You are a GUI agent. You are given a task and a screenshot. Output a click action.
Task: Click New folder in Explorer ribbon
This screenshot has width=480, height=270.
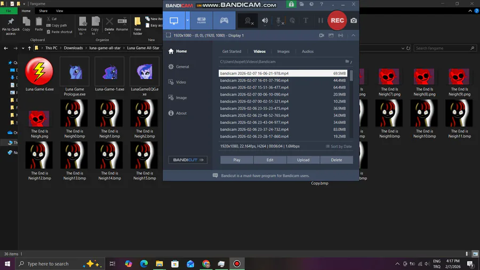[x=138, y=26]
